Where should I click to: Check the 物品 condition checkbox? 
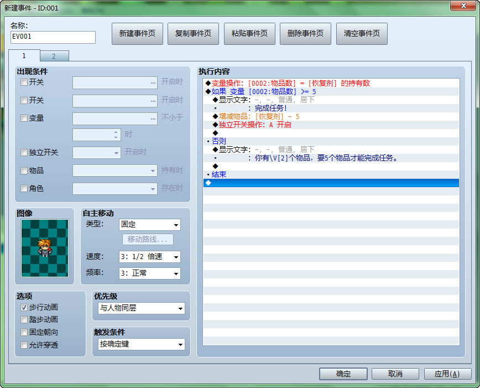click(24, 170)
